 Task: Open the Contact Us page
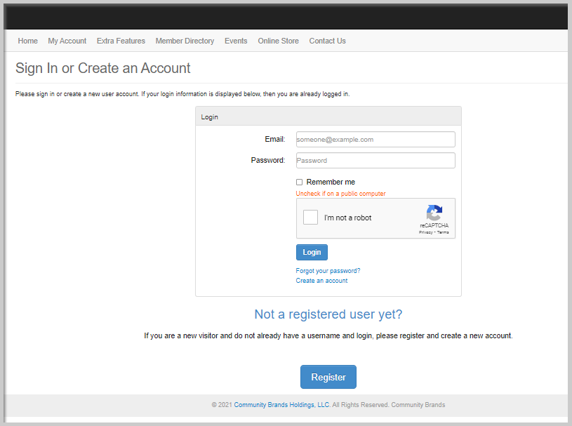[327, 41]
